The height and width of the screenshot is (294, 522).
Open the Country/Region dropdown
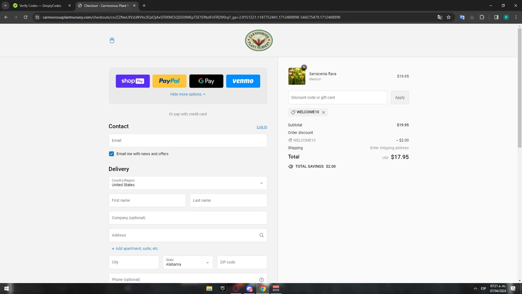[x=188, y=183]
